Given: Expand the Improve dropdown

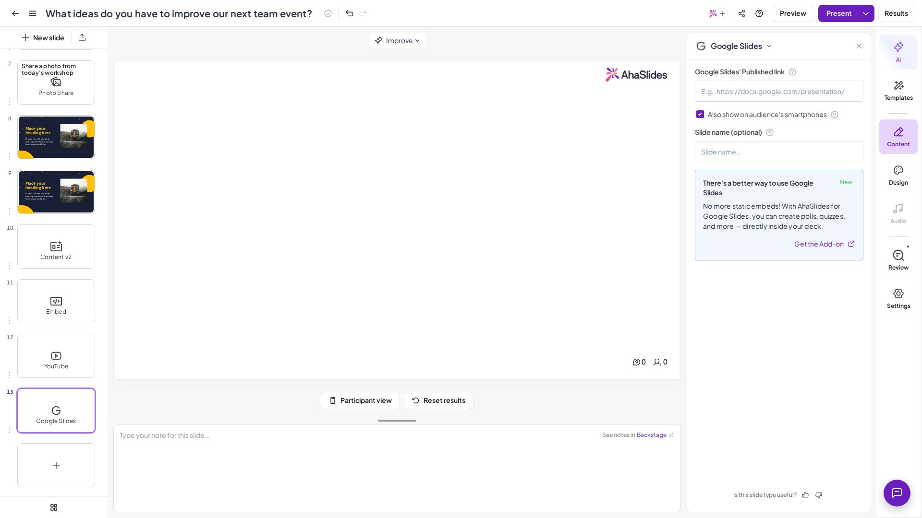Looking at the screenshot, I should point(397,40).
